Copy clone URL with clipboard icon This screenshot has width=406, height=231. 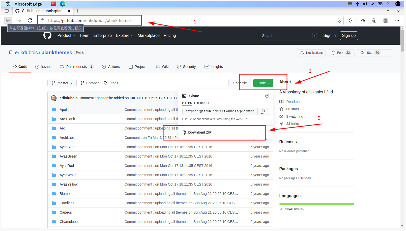263,111
